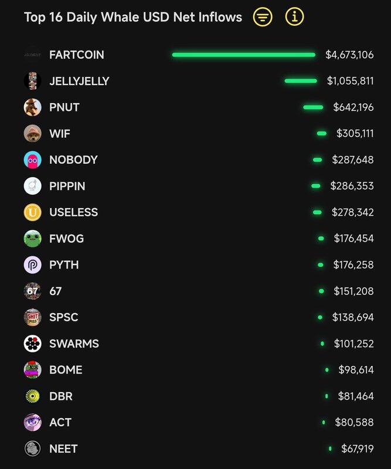This screenshot has height=469, width=391.
Task: Click the JELLYJELLY inflow bar
Action: [300, 81]
